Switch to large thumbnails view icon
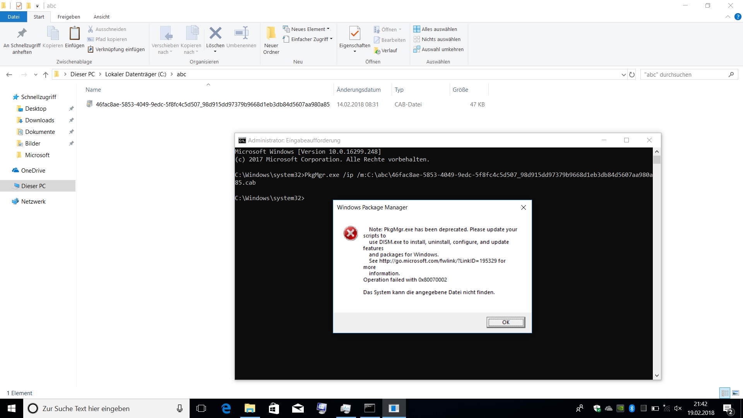Image resolution: width=743 pixels, height=418 pixels. click(736, 393)
